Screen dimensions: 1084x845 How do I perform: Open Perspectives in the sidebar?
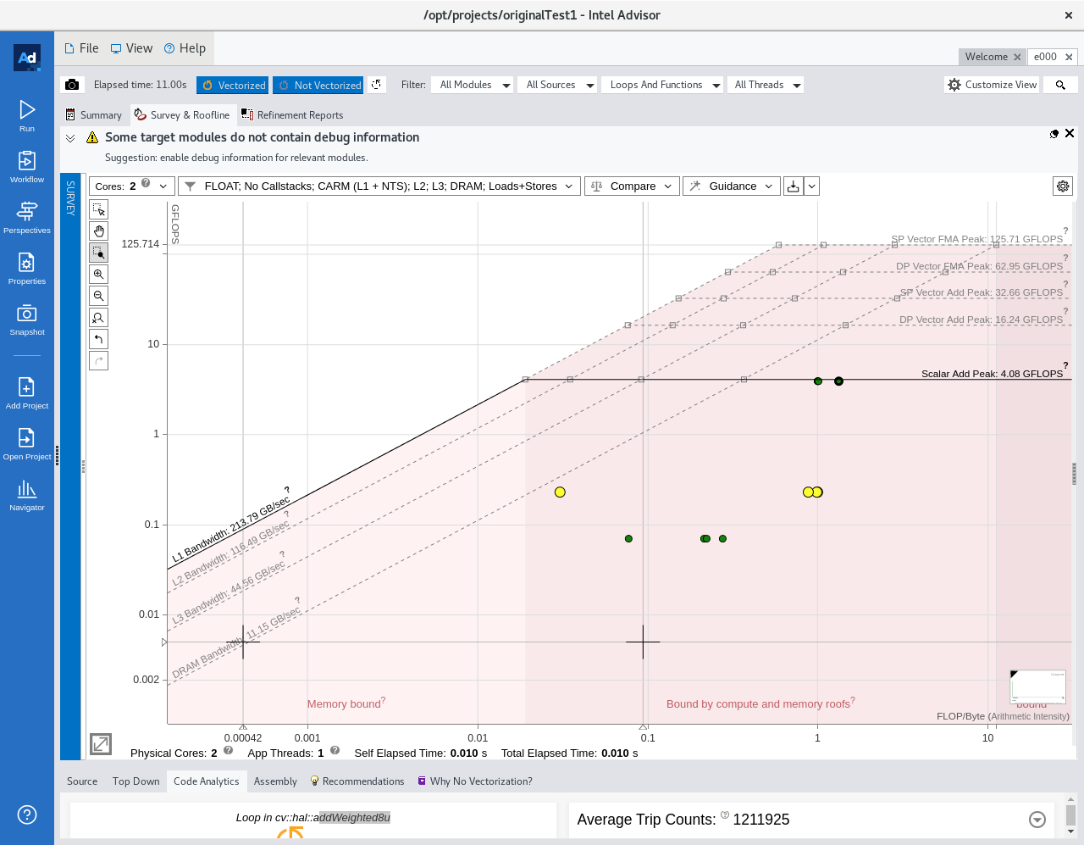tap(27, 217)
